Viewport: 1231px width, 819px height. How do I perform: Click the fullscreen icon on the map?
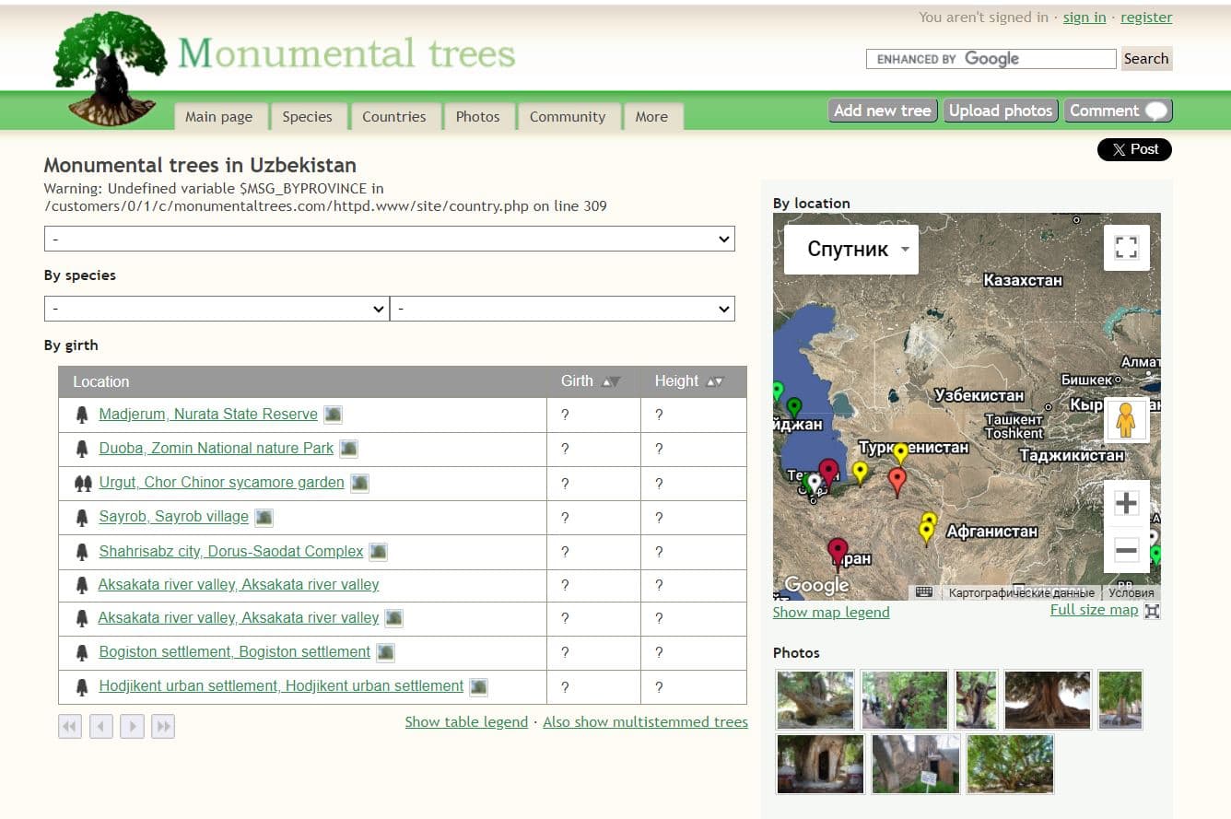1126,247
